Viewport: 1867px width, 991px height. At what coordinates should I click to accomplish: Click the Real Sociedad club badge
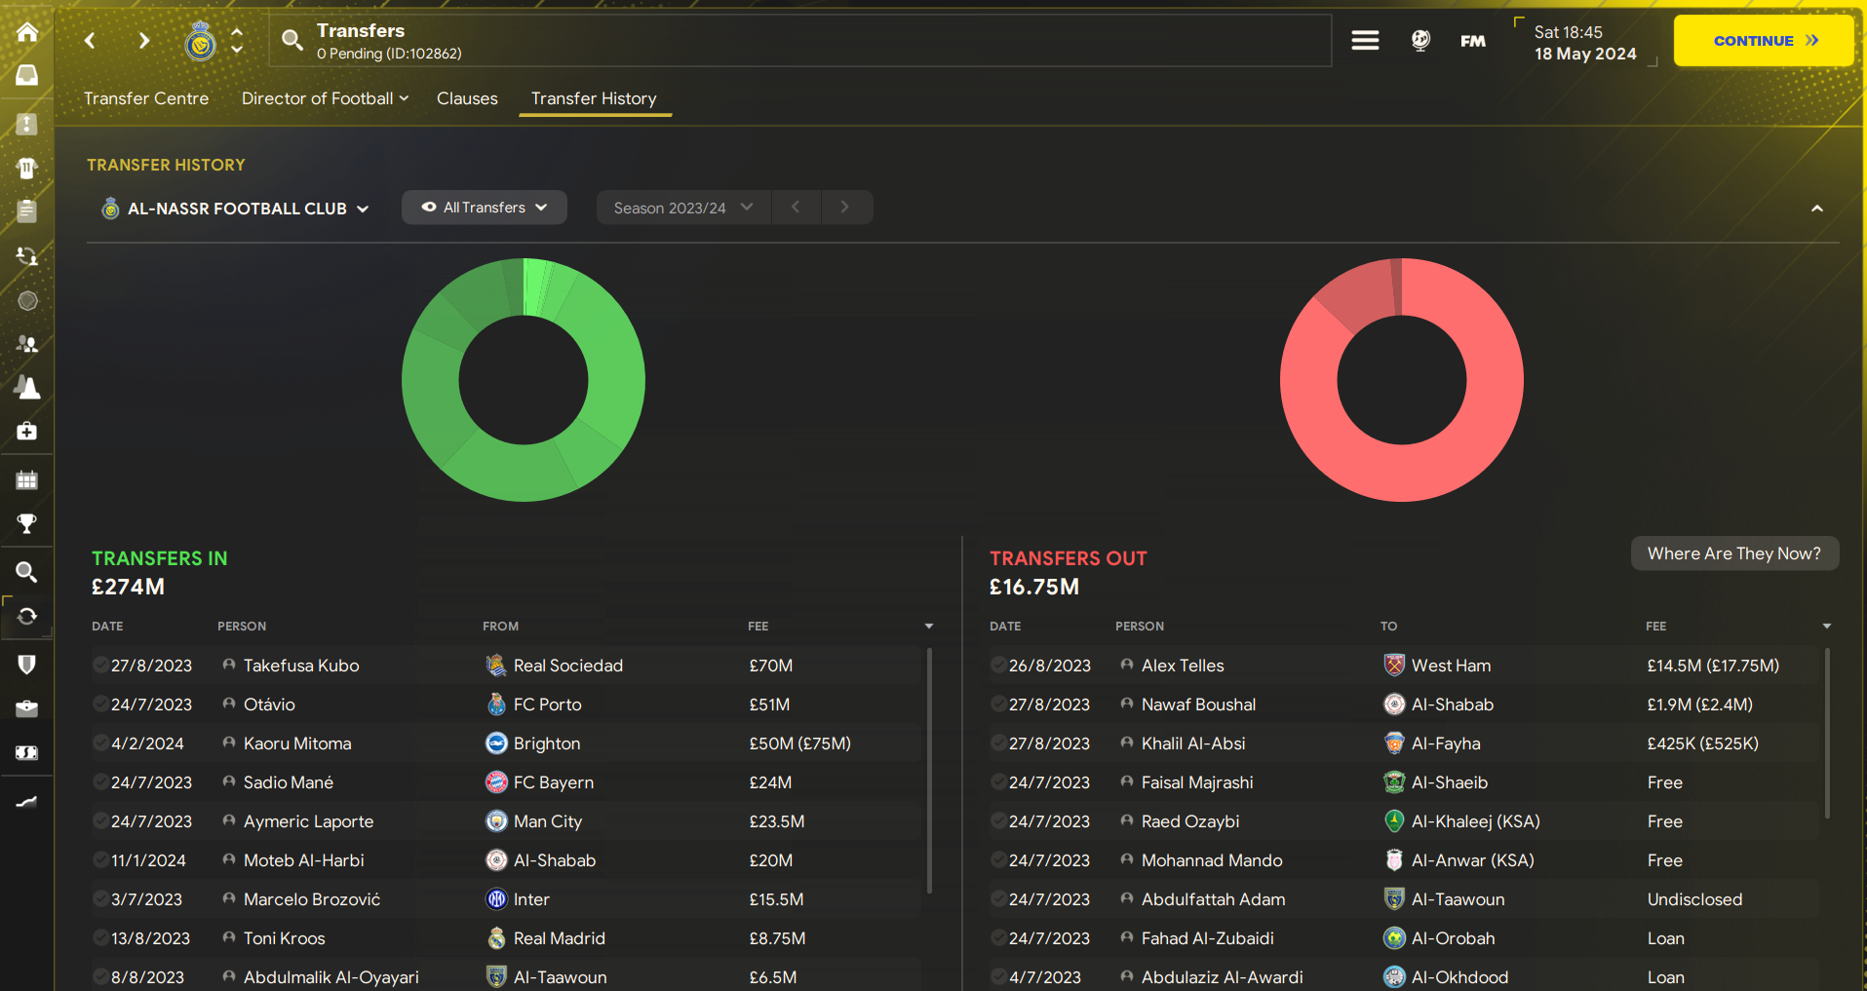pyautogui.click(x=496, y=666)
